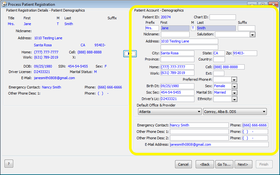Open the Go To... button
Screen dimensions: 280x175
click(224, 164)
